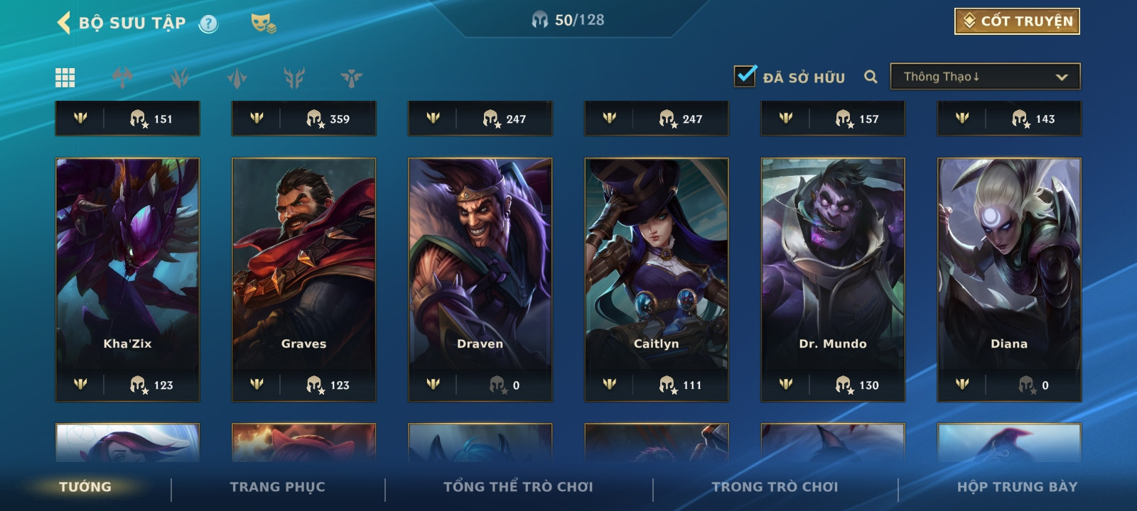Filter champions by the Mid lane icon

[237, 77]
